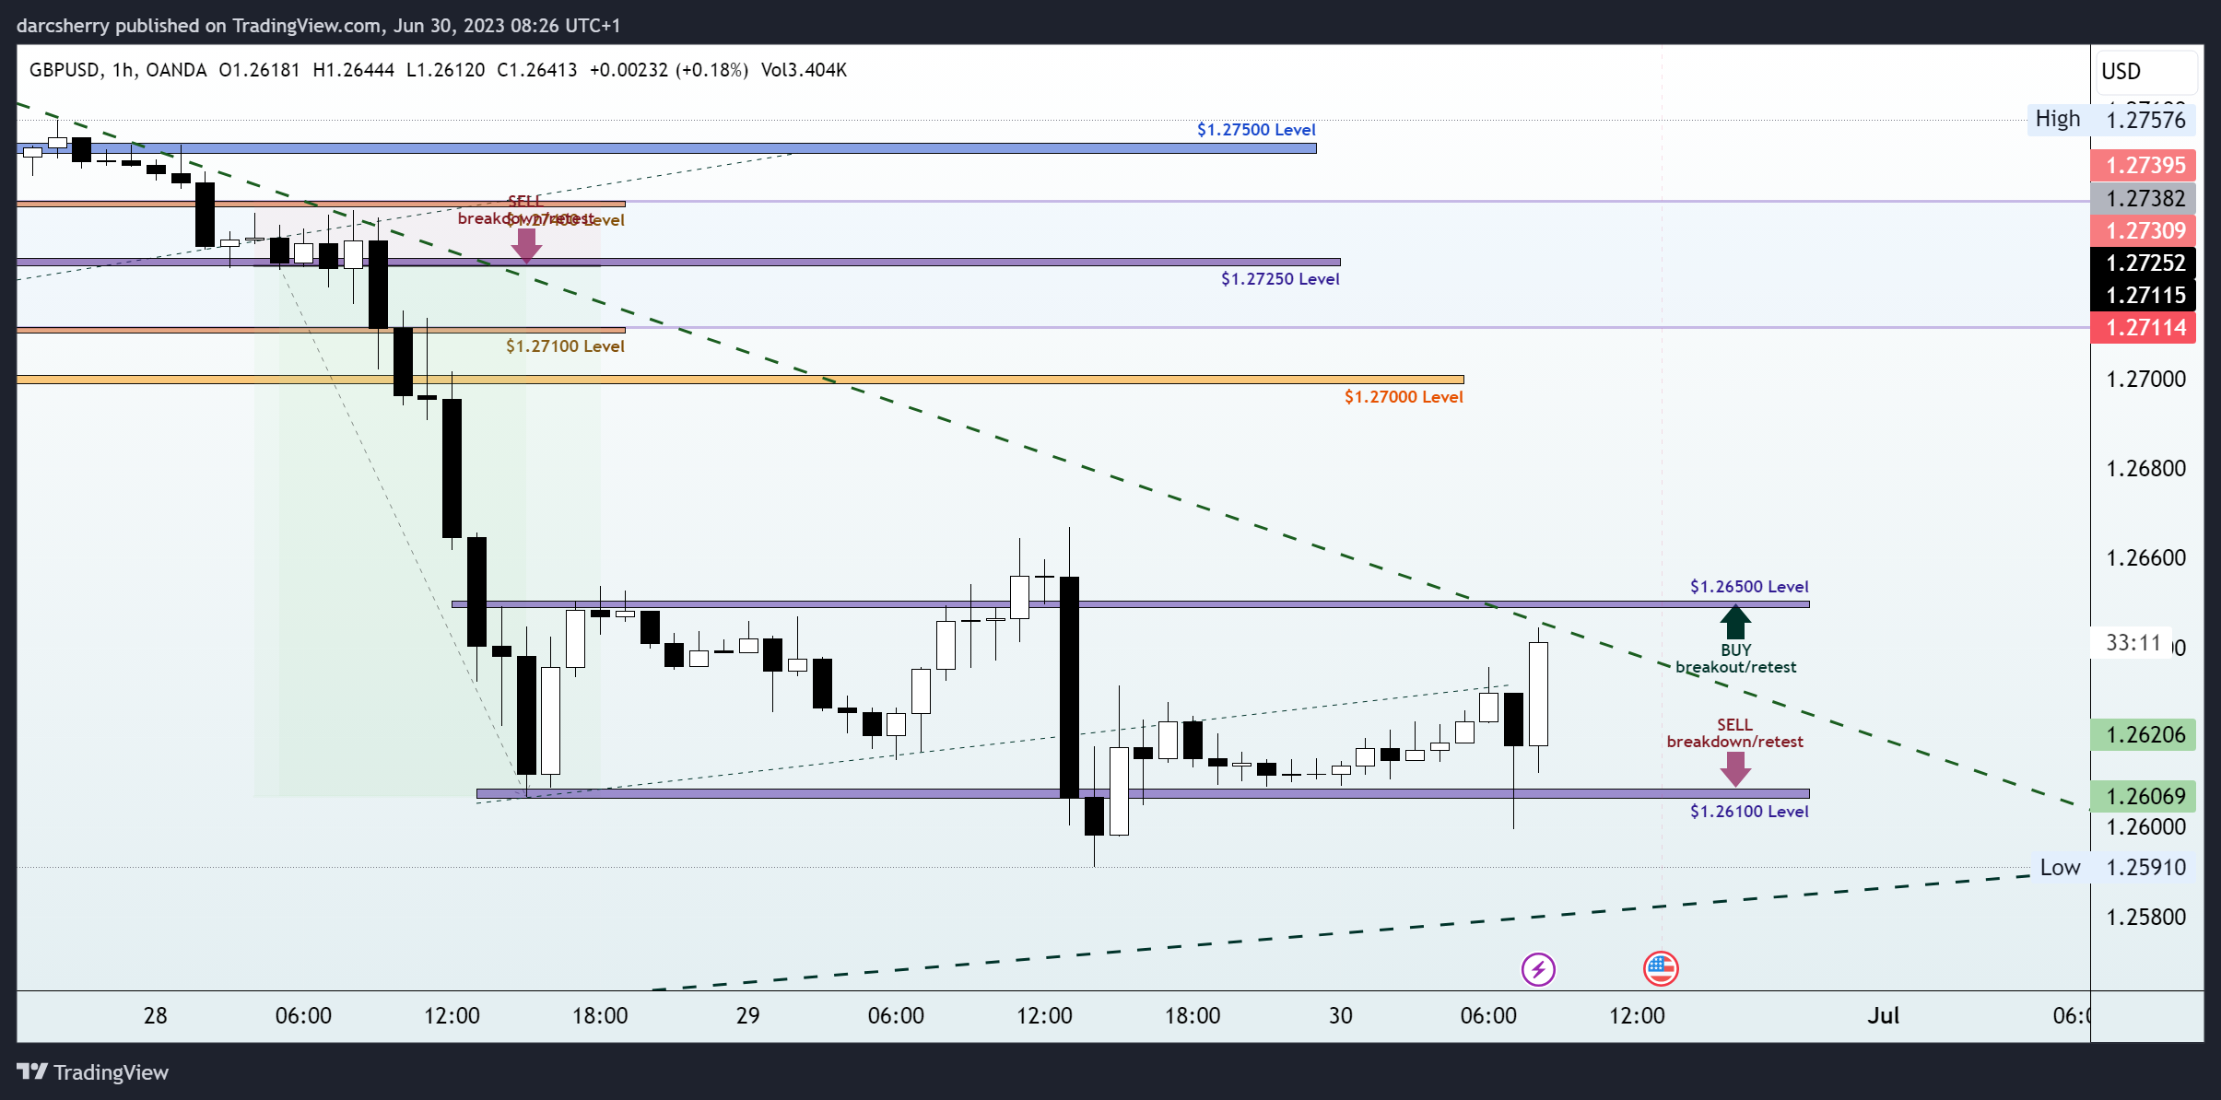Click the 33:11 countdown label
This screenshot has height=1100, width=2221.
2133,643
